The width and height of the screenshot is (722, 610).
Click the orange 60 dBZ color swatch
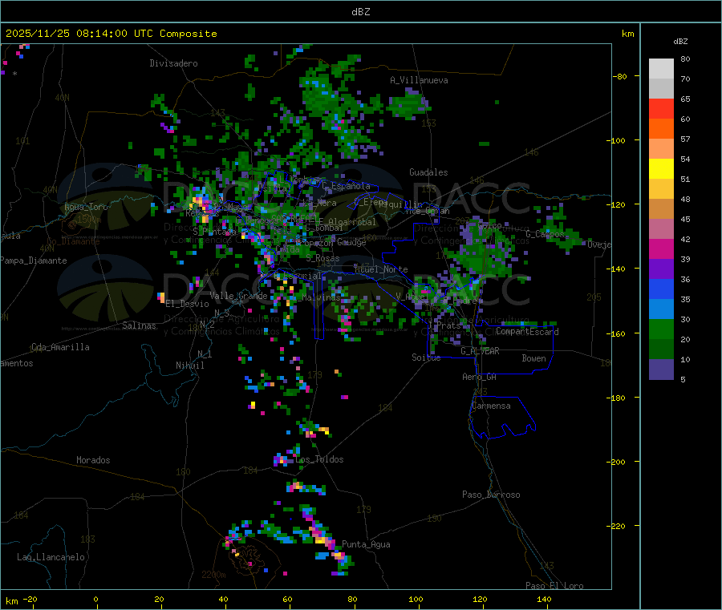661,128
